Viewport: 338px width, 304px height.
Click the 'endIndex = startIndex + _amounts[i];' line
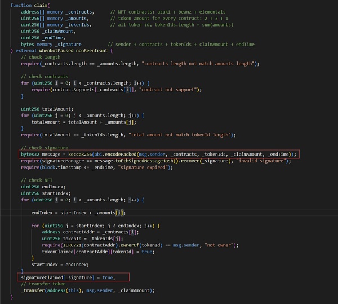[x=78, y=213]
